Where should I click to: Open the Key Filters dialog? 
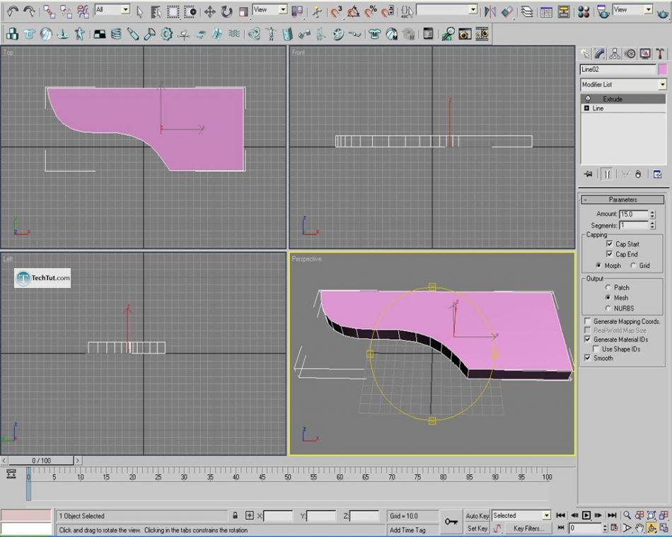(x=528, y=529)
